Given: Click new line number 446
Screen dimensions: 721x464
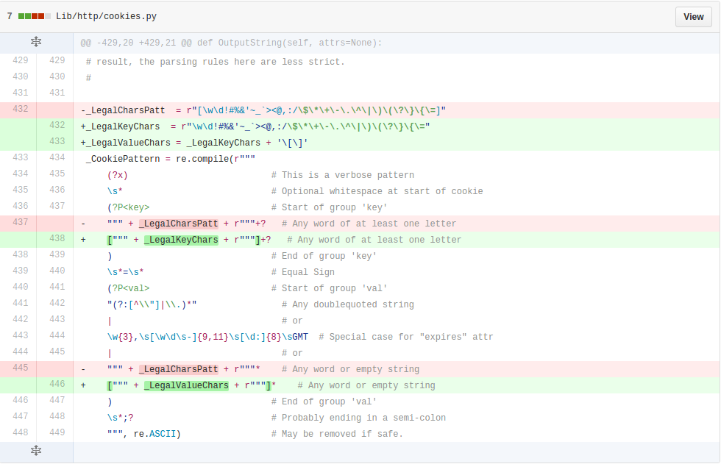Looking at the screenshot, I should point(57,384).
